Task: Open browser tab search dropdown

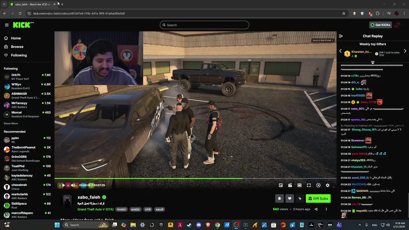Action: 4,4
